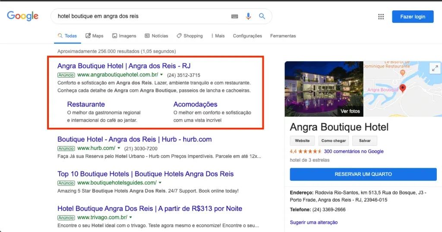Expand arrow next to www.hurb.com
The width and height of the screenshot is (442, 232).
point(119,148)
